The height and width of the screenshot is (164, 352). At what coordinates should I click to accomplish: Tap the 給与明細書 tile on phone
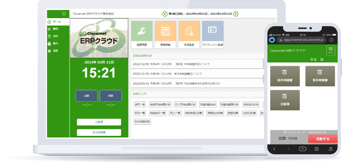pyautogui.click(x=285, y=76)
